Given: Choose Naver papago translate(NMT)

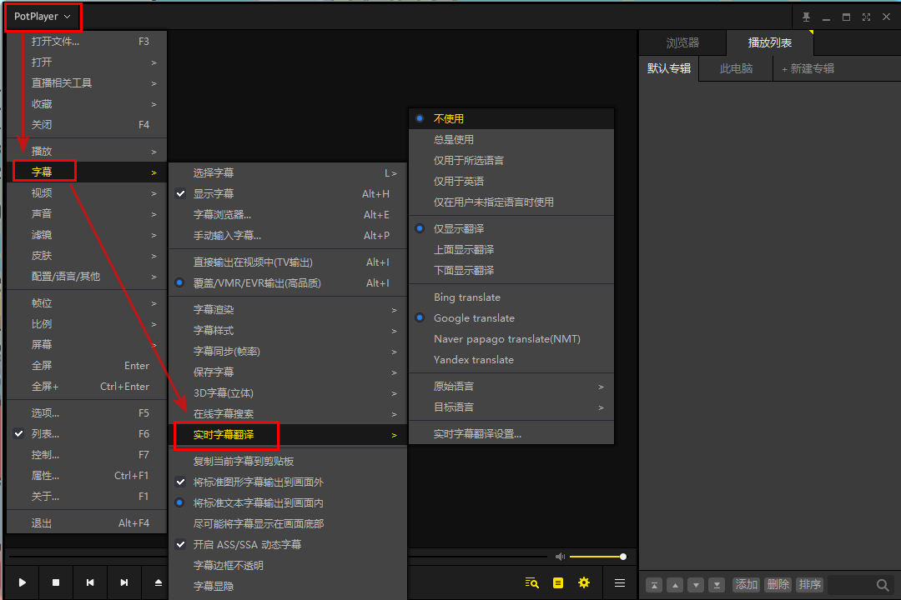Looking at the screenshot, I should [x=511, y=339].
